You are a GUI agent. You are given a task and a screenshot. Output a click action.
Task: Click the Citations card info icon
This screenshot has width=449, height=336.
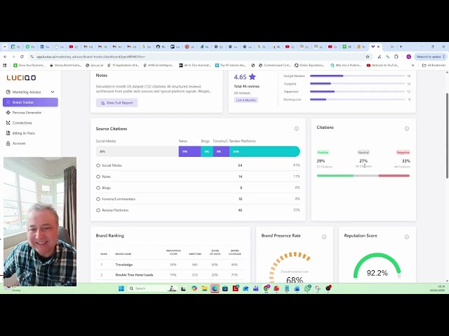coord(407,129)
